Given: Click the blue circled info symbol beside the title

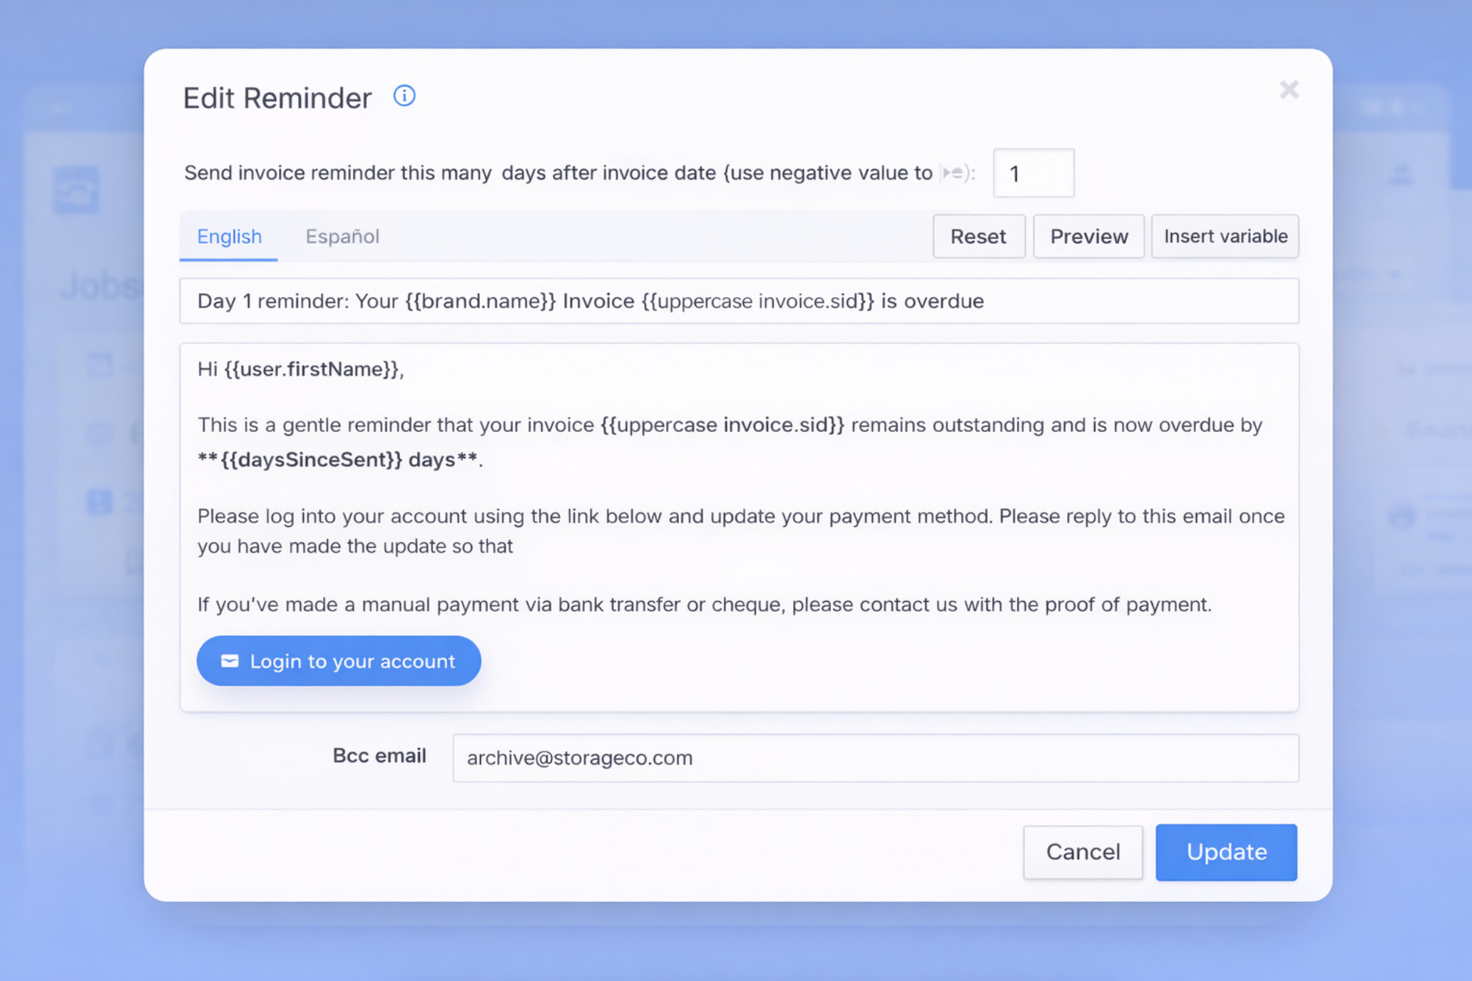Looking at the screenshot, I should [404, 96].
